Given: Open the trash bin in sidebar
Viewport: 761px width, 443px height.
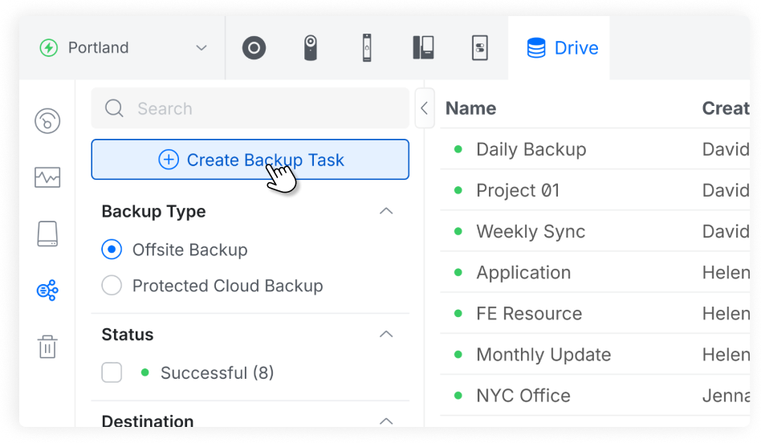Looking at the screenshot, I should click(47, 347).
